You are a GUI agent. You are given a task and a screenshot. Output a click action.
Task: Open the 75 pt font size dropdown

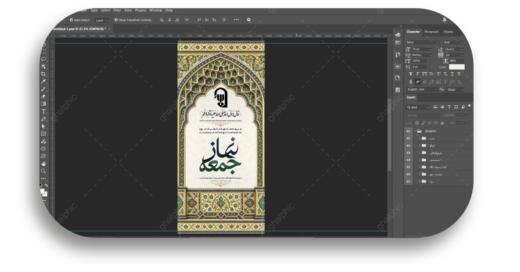click(430, 49)
